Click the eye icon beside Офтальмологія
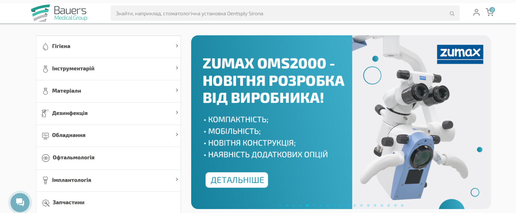Screen dimensions: 516x213 [x=46, y=158]
